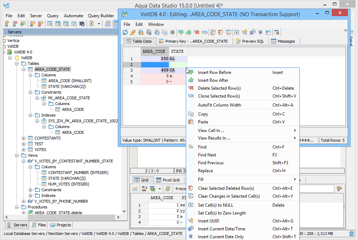Click the Insert UUID 123 toolbar icon
The height and width of the screenshot is (240, 358).
(244, 32)
